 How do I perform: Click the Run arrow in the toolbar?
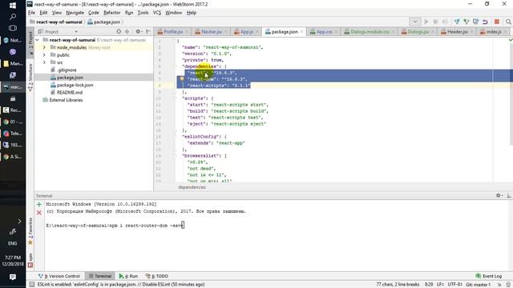tap(426, 22)
